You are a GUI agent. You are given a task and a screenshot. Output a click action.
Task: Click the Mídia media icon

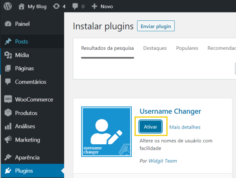(8, 55)
